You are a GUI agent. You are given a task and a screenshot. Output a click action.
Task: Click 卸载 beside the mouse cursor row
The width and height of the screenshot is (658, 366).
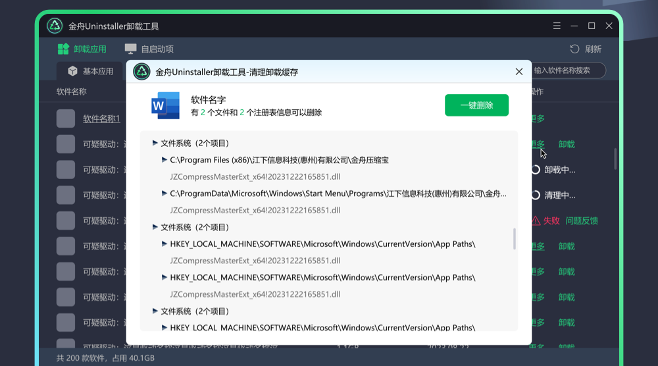[567, 144]
